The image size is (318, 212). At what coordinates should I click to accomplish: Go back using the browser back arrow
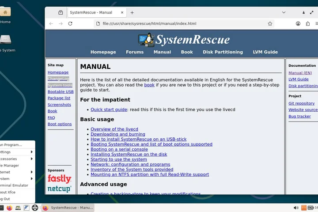pos(51,24)
